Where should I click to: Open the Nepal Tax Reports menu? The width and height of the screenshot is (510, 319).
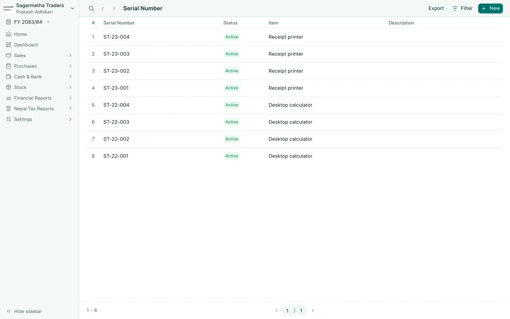[39, 108]
